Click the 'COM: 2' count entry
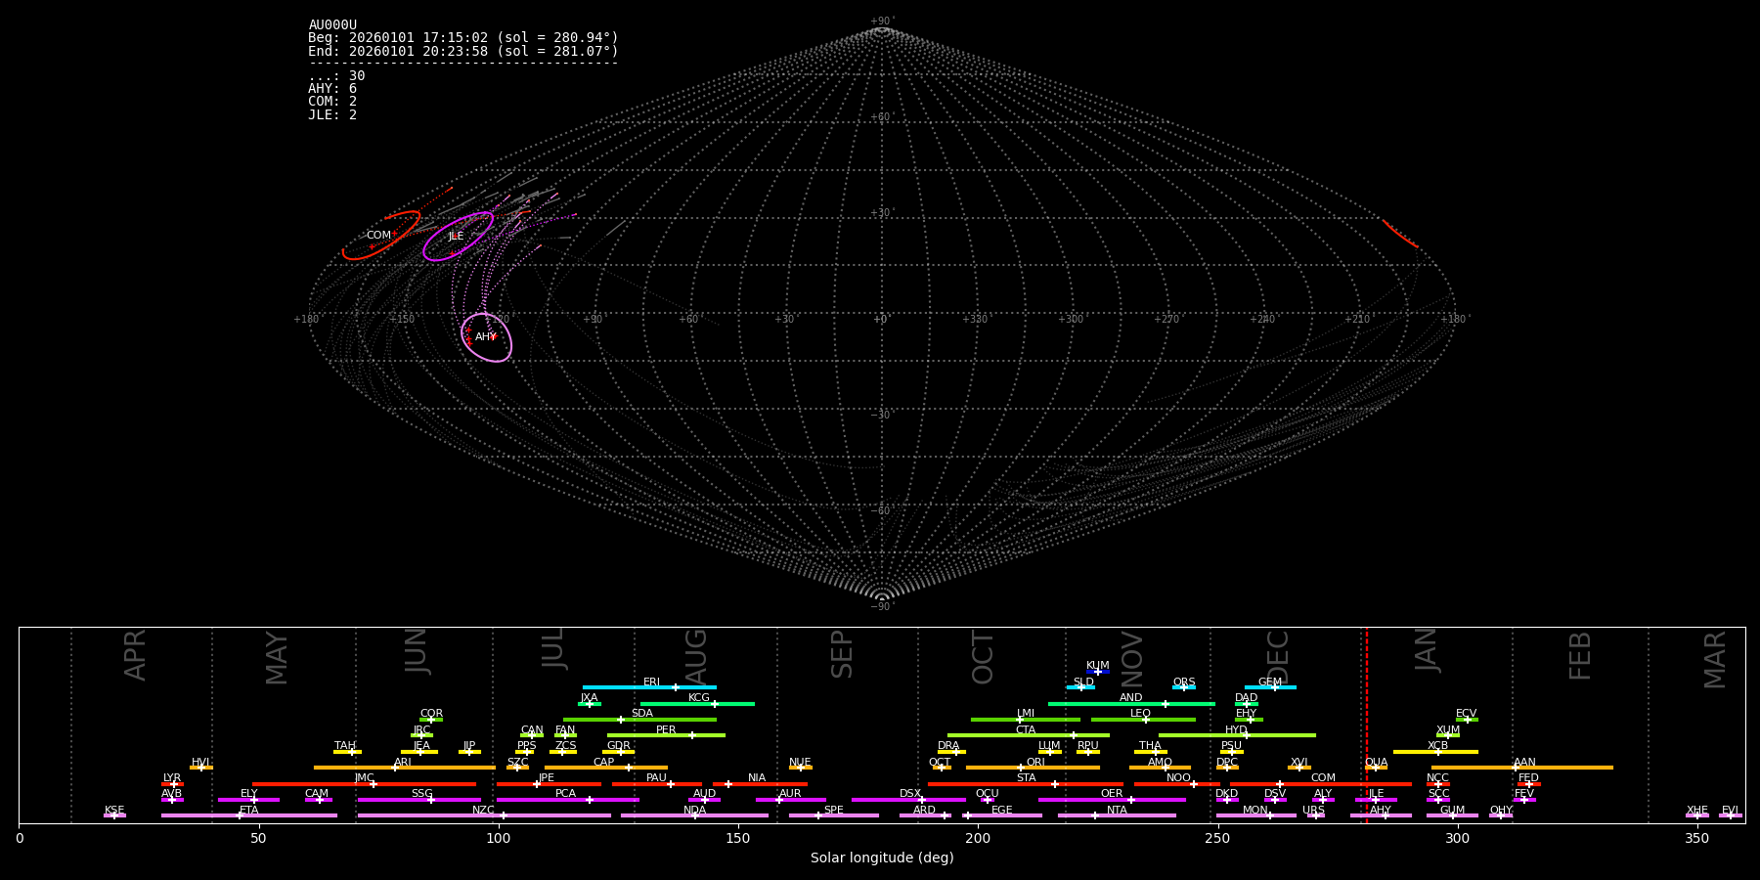Image resolution: width=1760 pixels, height=880 pixels. (332, 102)
